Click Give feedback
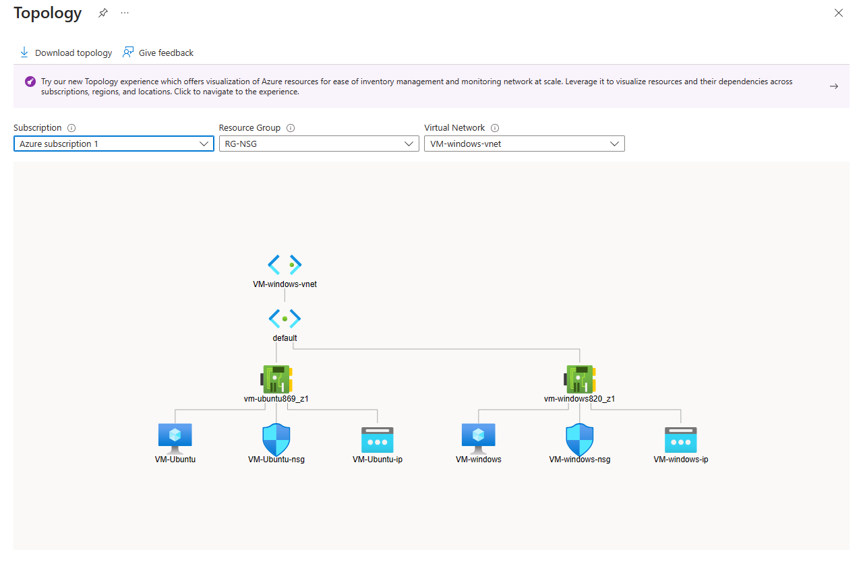 [x=158, y=53]
